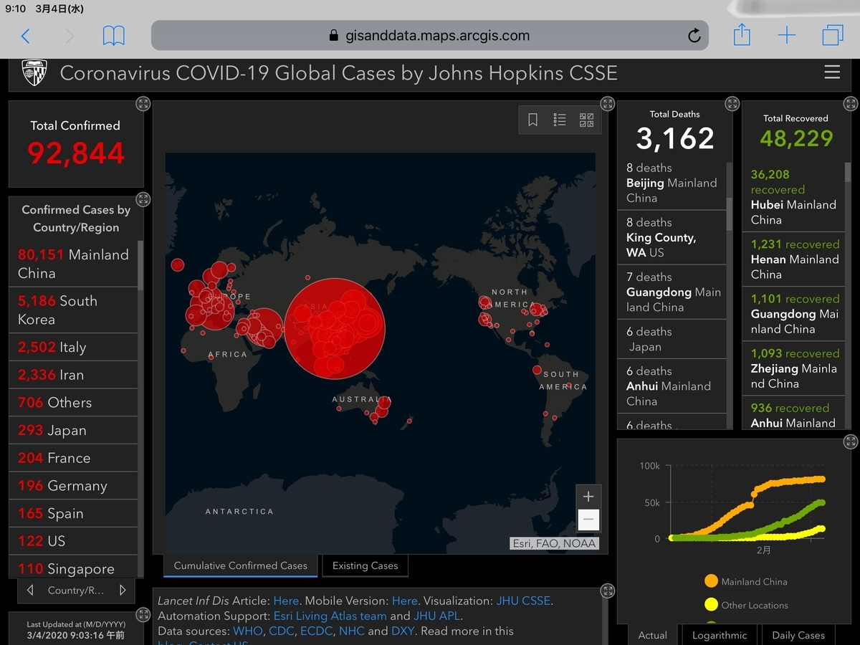Click the country list scrollbar
Viewport: 860px width, 645px height.
(140, 265)
